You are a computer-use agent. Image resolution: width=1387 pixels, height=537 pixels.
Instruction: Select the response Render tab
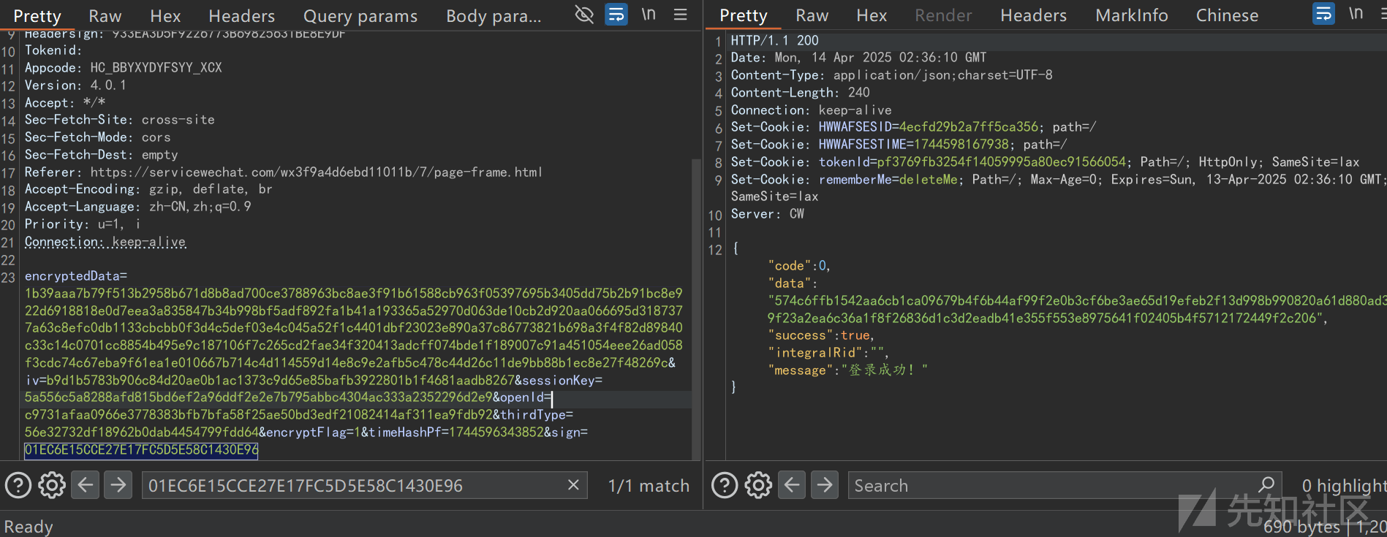(x=944, y=15)
